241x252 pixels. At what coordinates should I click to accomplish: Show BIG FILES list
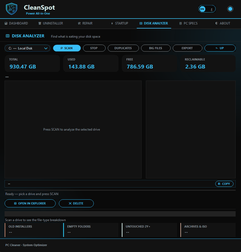[156, 48]
